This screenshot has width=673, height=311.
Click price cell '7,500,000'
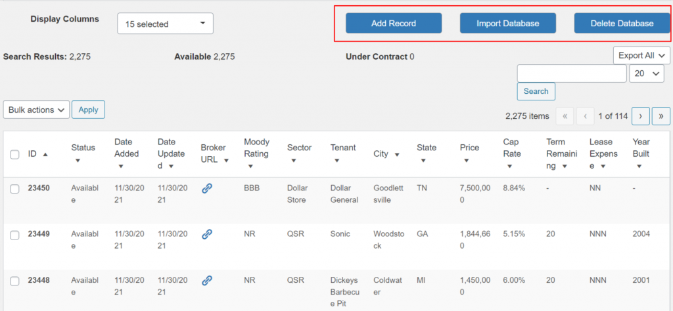pyautogui.click(x=475, y=194)
